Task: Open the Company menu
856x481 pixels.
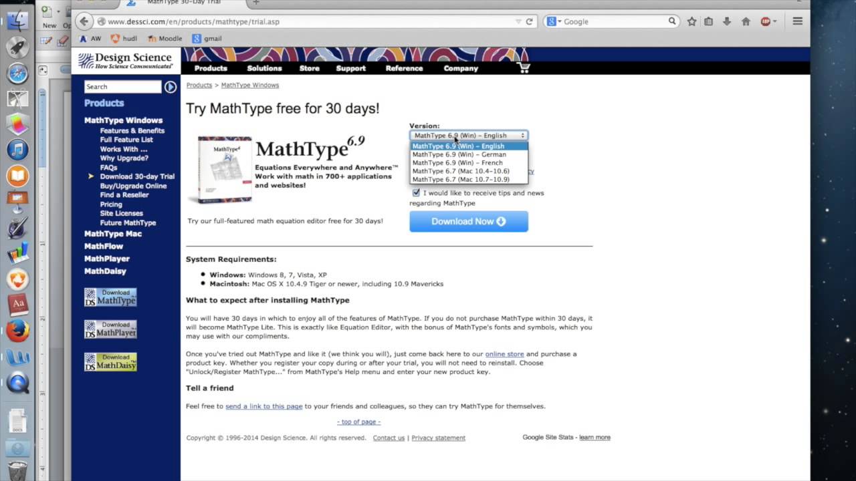Action: pos(461,68)
